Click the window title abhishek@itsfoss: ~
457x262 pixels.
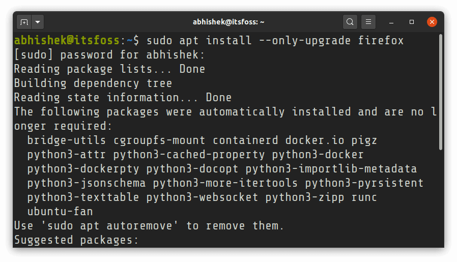pos(228,22)
